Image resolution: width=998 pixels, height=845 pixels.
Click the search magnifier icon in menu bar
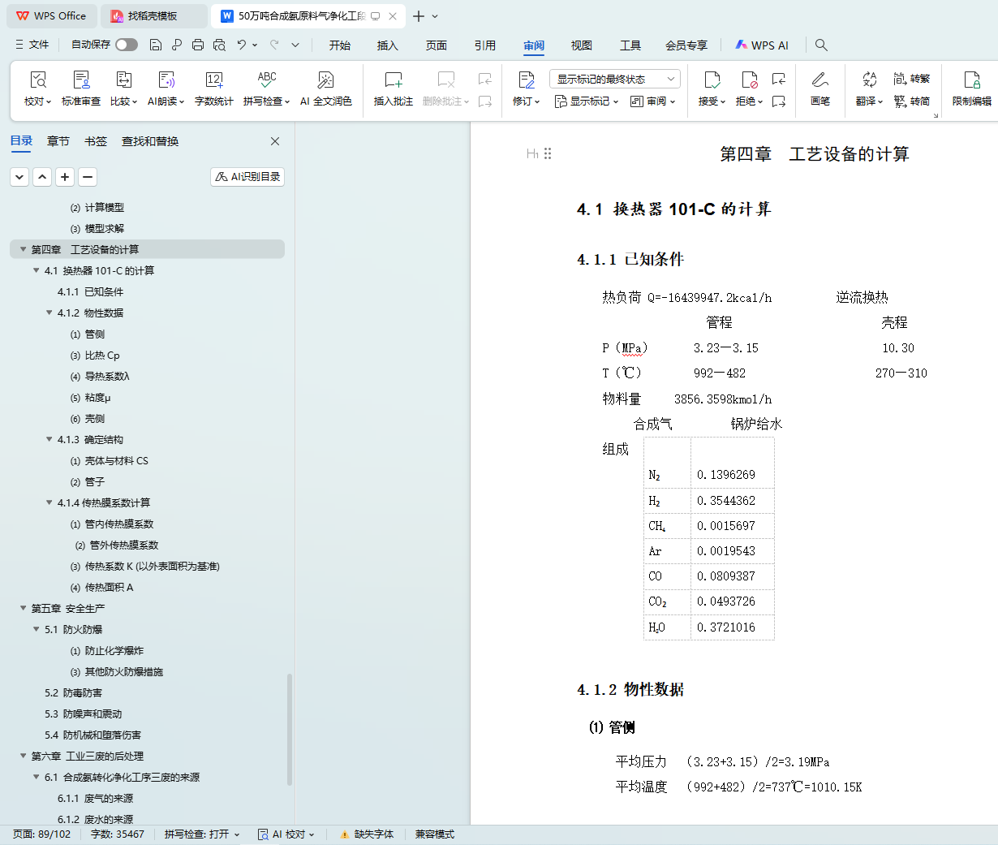point(821,45)
